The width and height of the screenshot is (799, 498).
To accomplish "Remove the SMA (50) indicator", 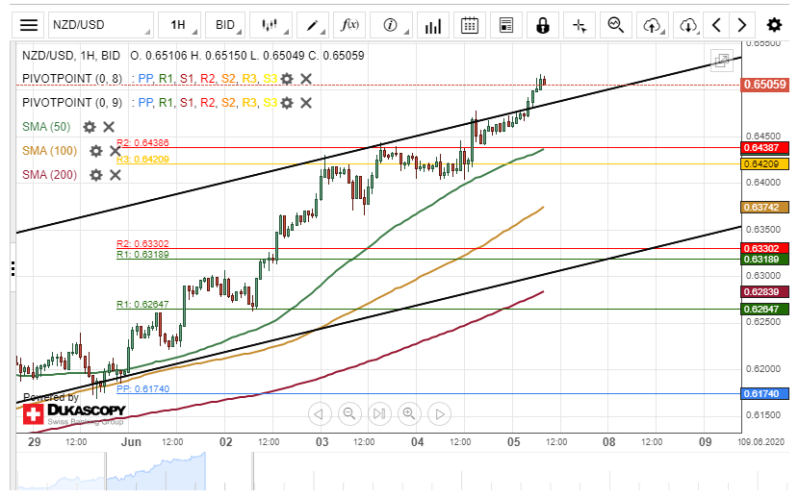I will [109, 127].
